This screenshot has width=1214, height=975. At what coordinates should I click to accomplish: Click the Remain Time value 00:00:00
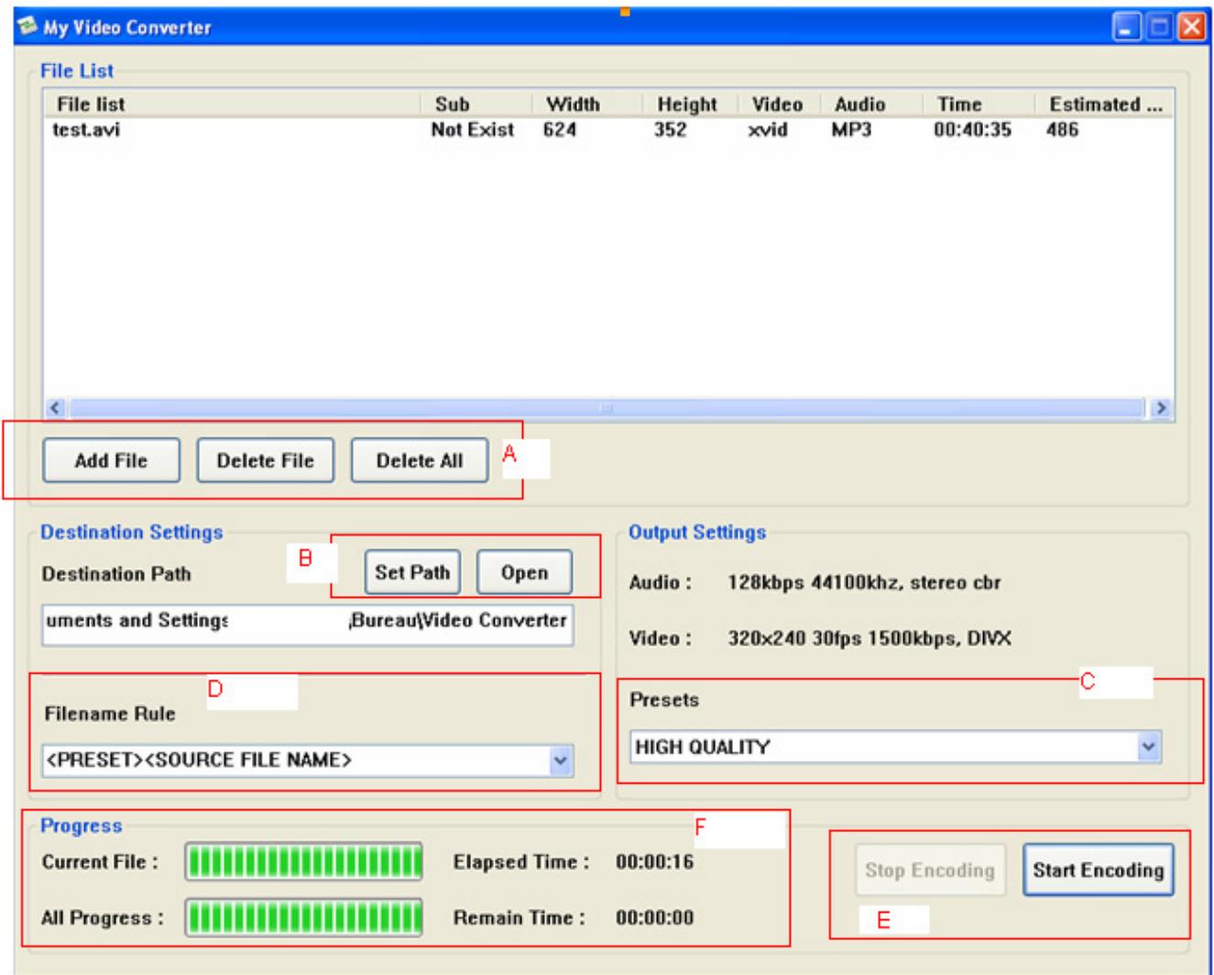[x=655, y=918]
